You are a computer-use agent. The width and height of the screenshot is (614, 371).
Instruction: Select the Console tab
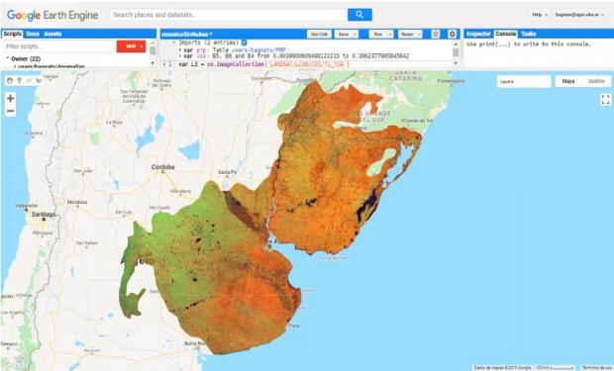click(505, 34)
